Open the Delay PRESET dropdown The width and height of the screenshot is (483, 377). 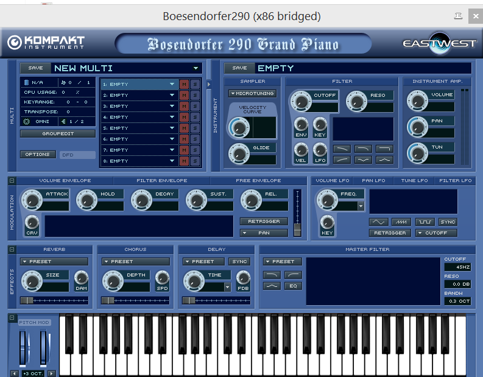pos(203,261)
